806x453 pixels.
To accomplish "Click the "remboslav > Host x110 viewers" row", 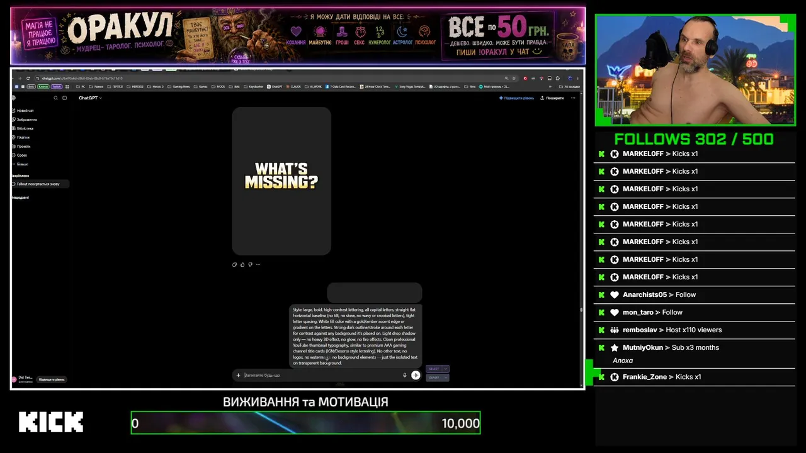I will (x=695, y=330).
